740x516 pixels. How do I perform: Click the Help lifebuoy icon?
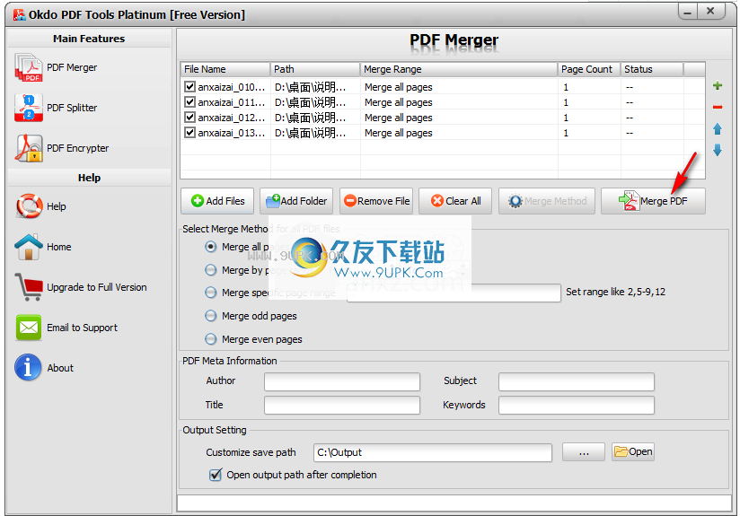(29, 206)
